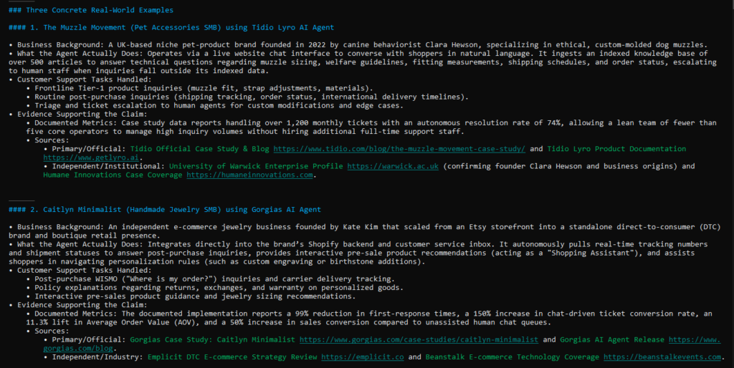Viewport: 734px width, 368px height.
Task: Click 'Independent/Industry:' label
Action: click(x=97, y=357)
